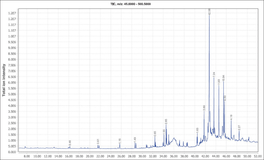This screenshot has width=264, height=160.
Task: Click the 7.5E6 intensity axis value
Action: click(x=12, y=65)
